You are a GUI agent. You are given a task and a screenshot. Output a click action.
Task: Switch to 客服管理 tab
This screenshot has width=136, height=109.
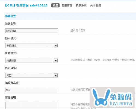(67, 5)
